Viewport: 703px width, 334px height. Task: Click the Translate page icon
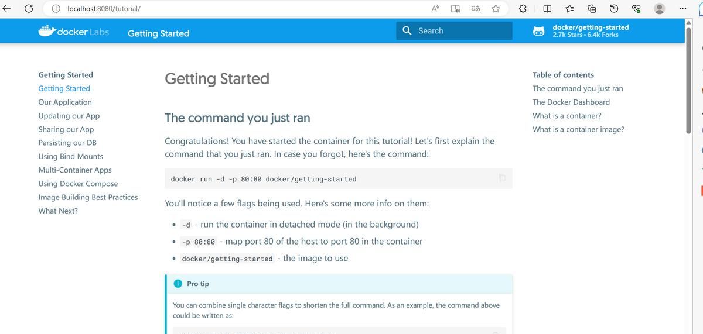click(x=476, y=9)
